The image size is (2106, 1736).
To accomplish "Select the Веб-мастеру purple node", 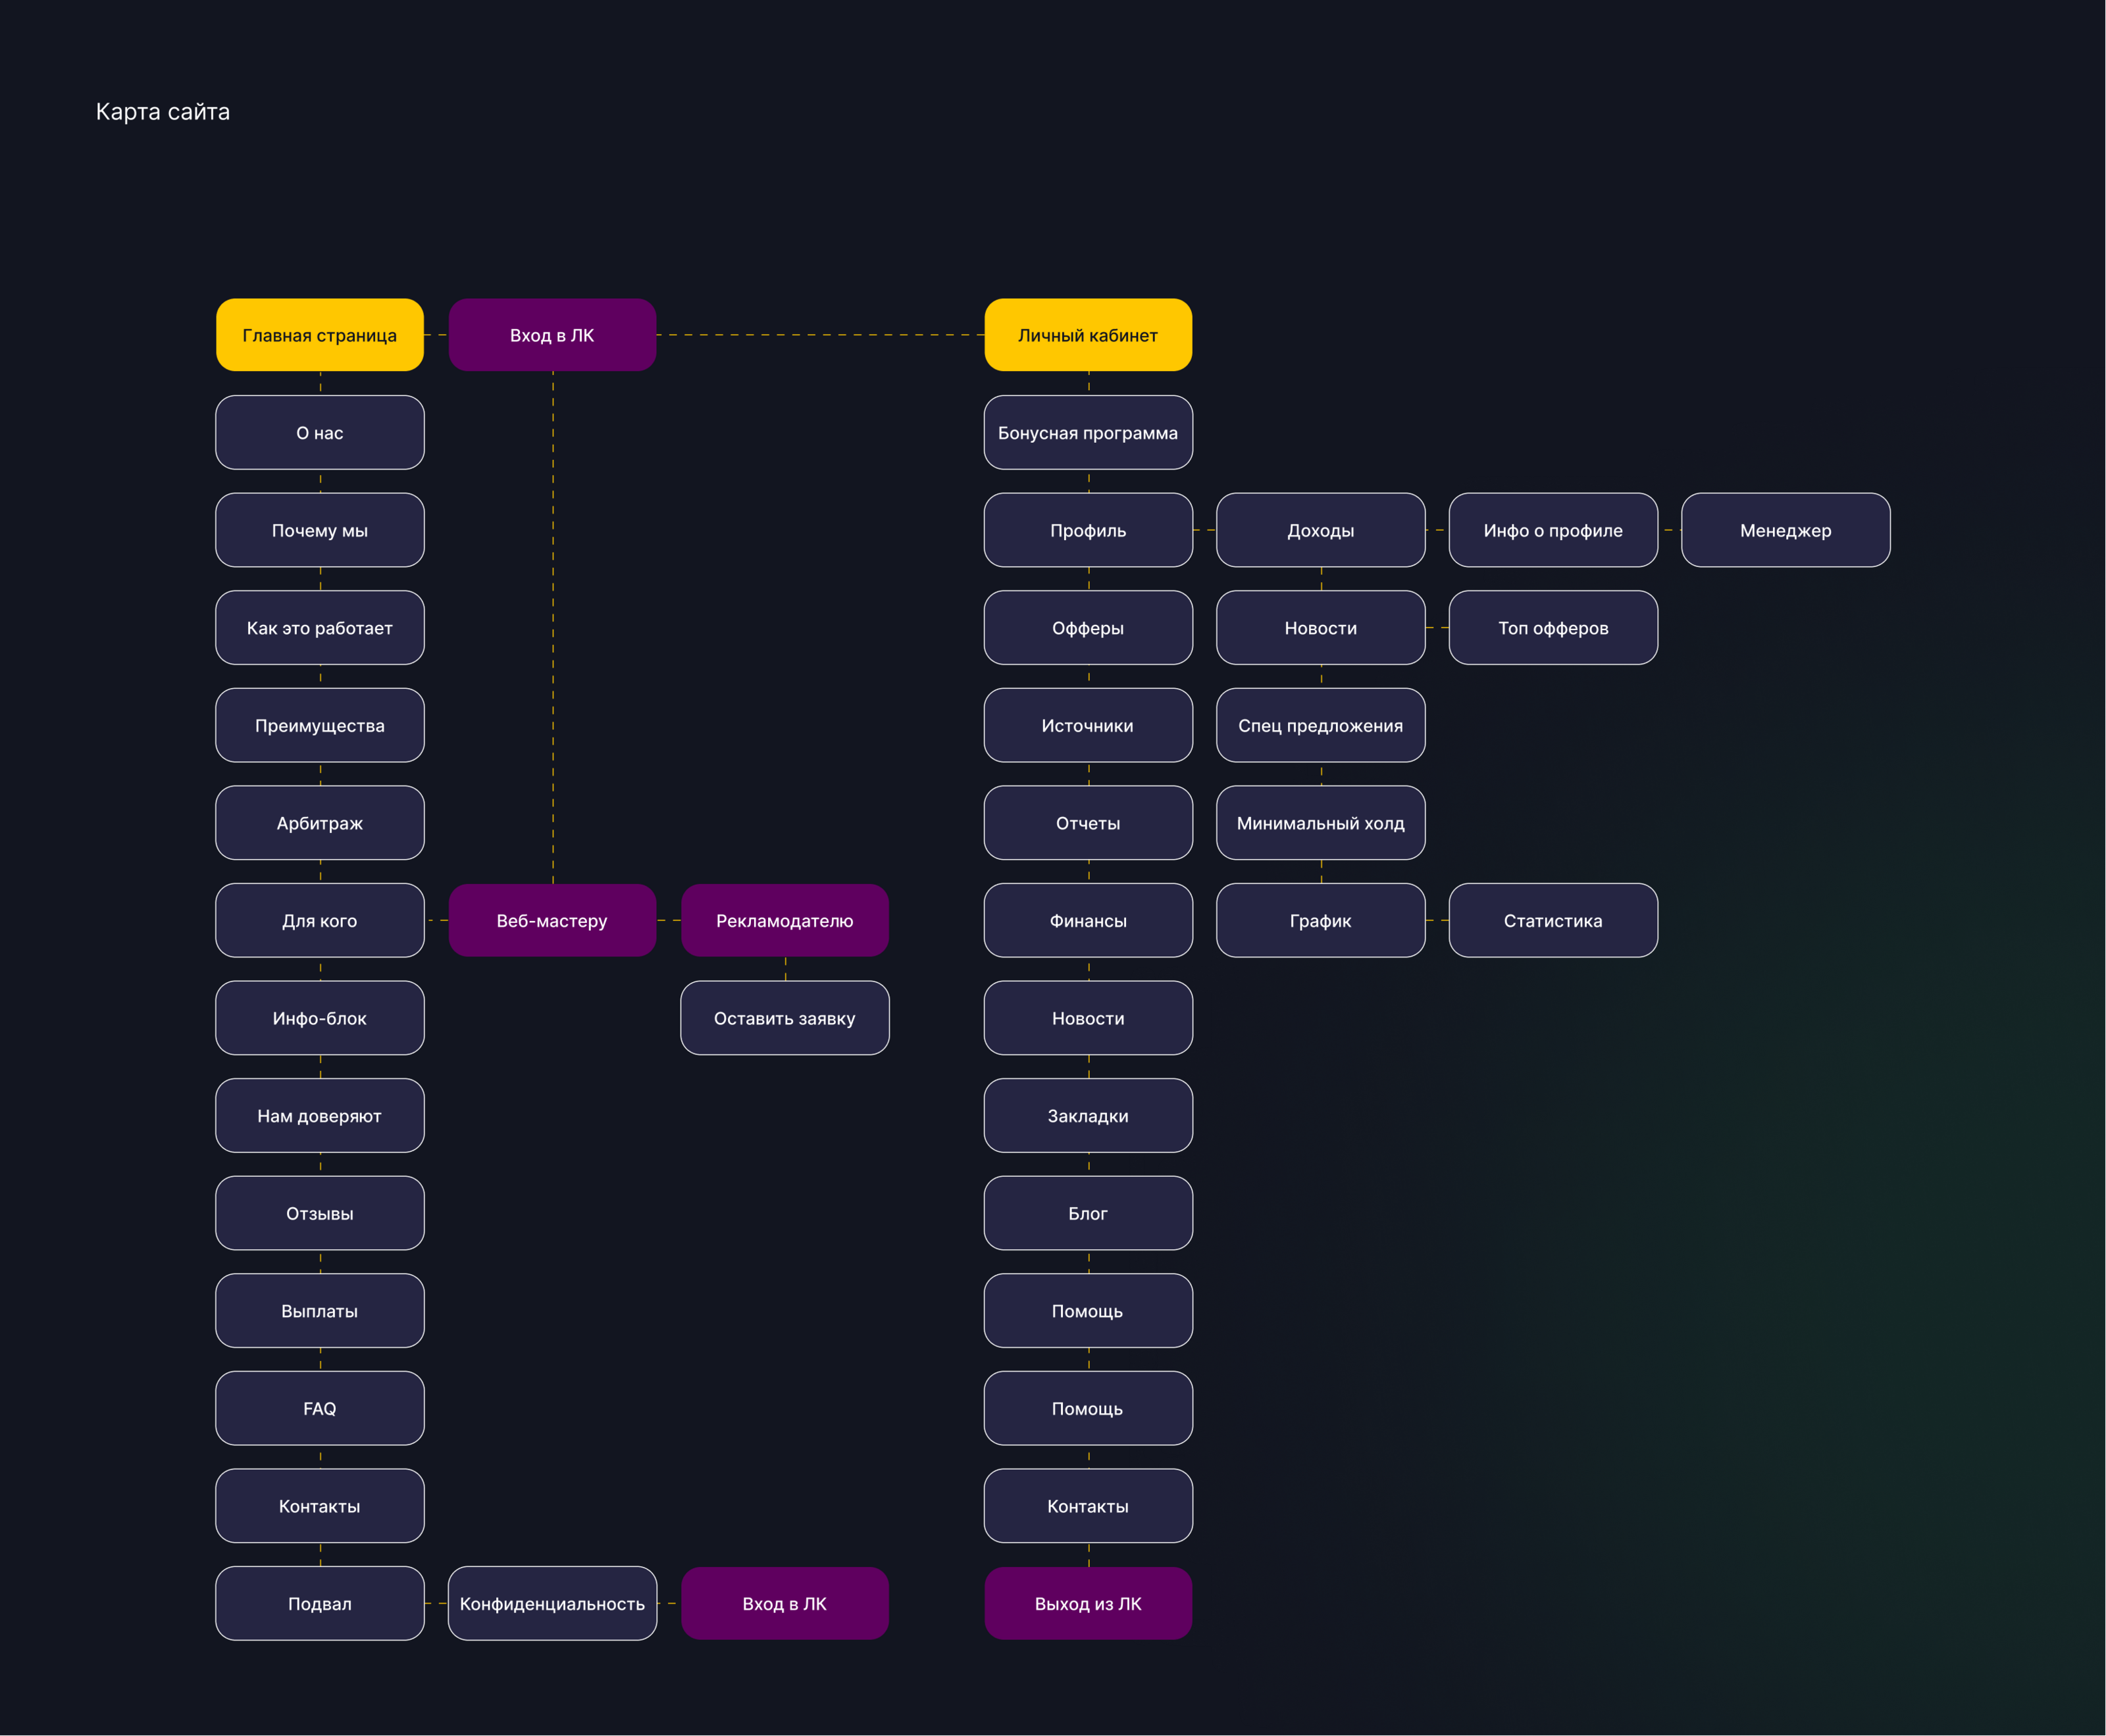I will click(552, 920).
